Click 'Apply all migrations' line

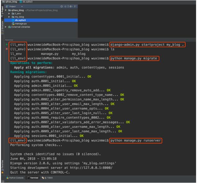pos(69,67)
